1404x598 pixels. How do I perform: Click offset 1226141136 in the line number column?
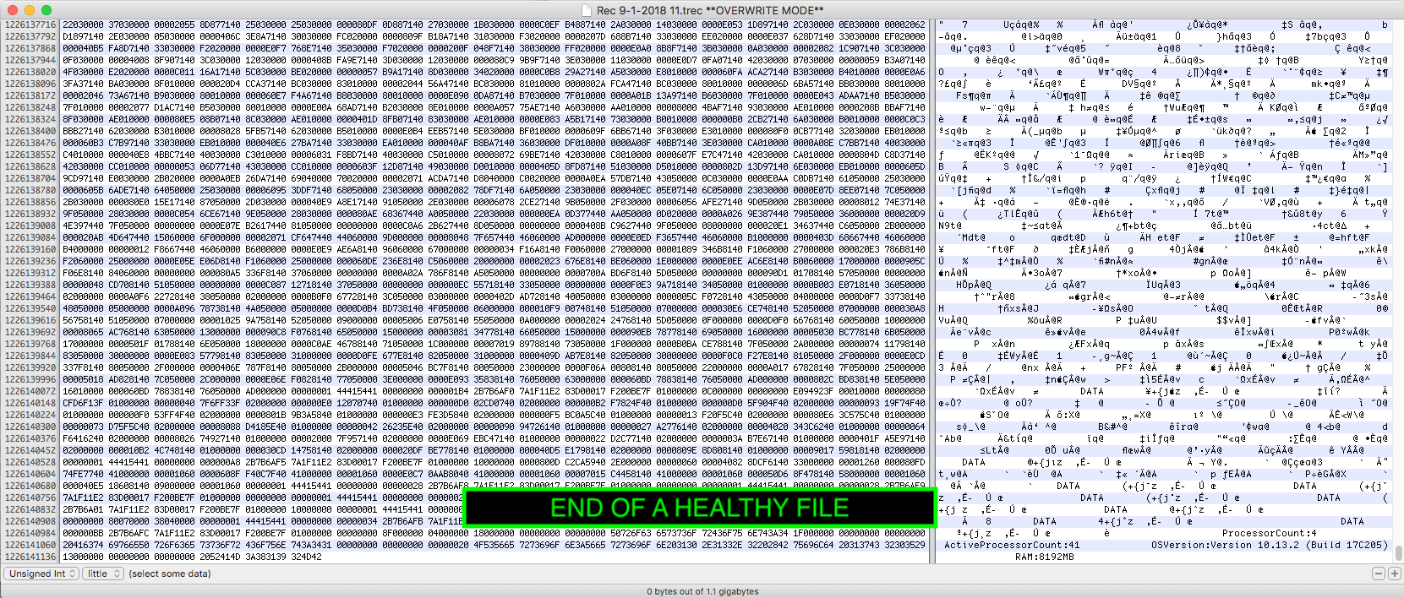[30, 557]
